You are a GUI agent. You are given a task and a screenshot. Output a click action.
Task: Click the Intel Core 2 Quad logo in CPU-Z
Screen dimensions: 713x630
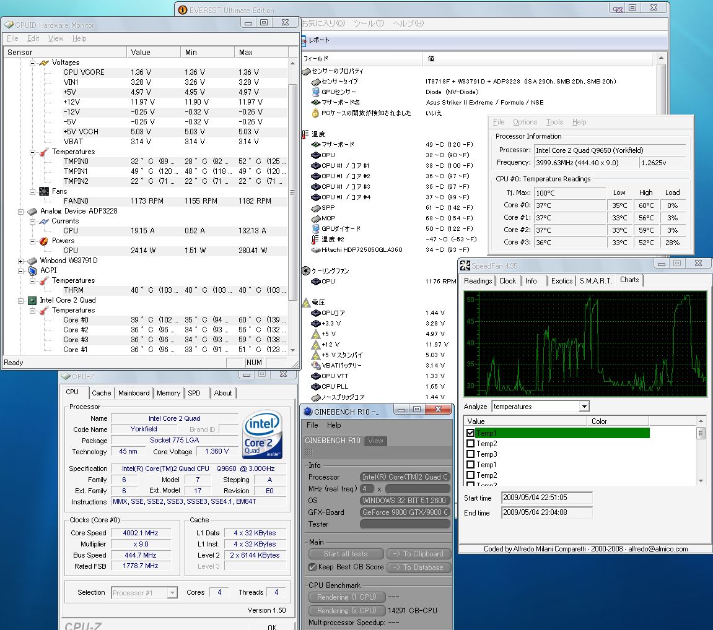click(263, 434)
